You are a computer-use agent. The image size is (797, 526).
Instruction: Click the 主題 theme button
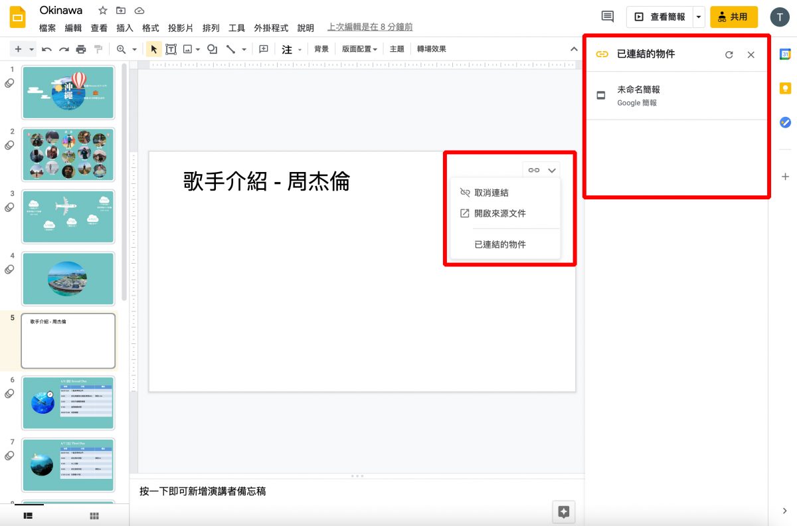397,49
